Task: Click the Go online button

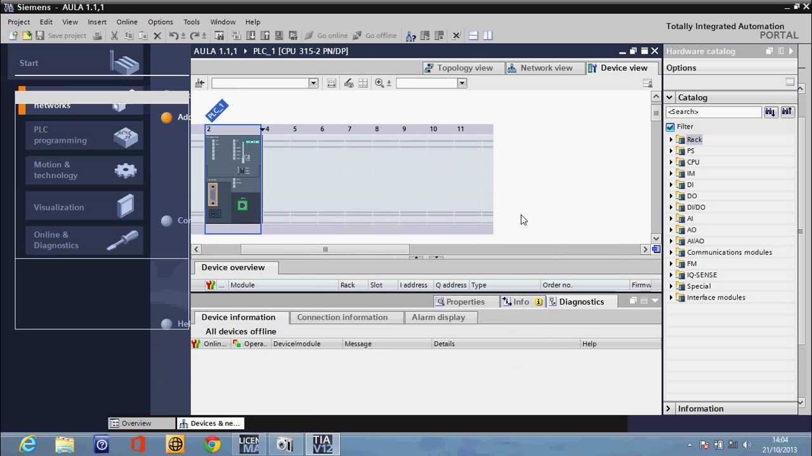Action: click(326, 35)
